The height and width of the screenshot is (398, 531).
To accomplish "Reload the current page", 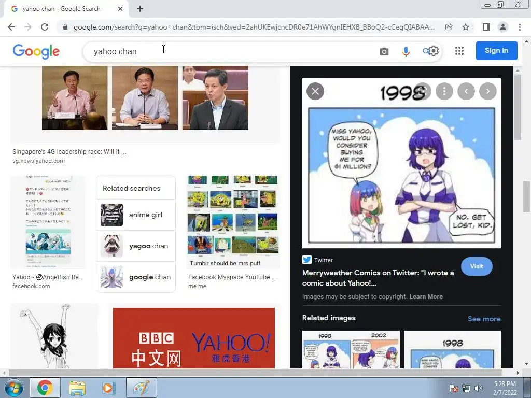I will pyautogui.click(x=45, y=27).
